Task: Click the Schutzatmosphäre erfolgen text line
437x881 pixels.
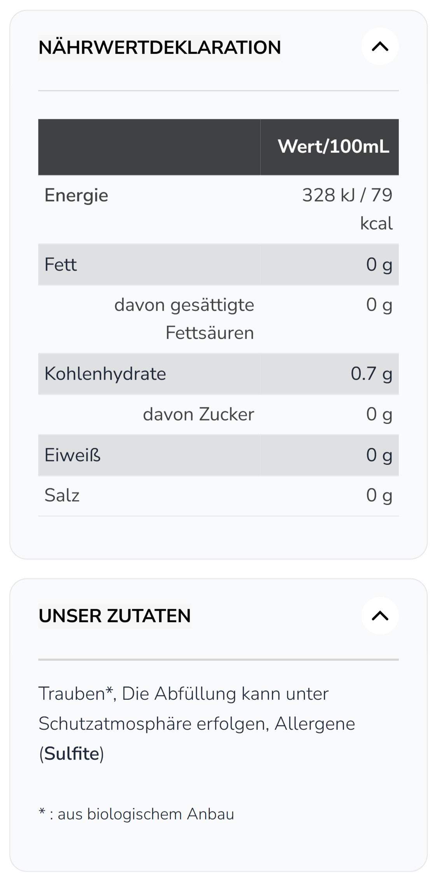Action: click(x=154, y=724)
